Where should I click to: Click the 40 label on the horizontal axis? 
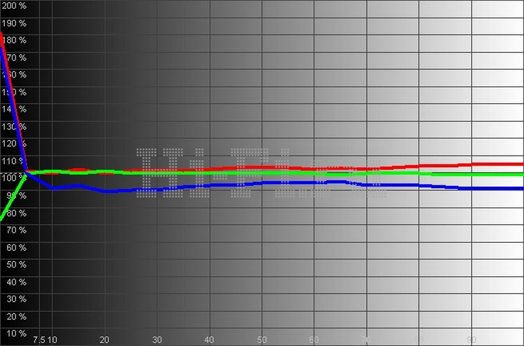210,340
